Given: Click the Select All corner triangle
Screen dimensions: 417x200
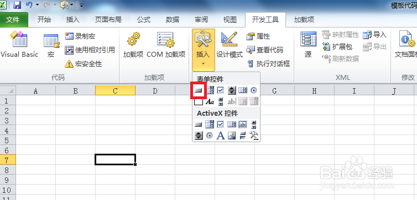Looking at the screenshot, I should (x=8, y=91).
